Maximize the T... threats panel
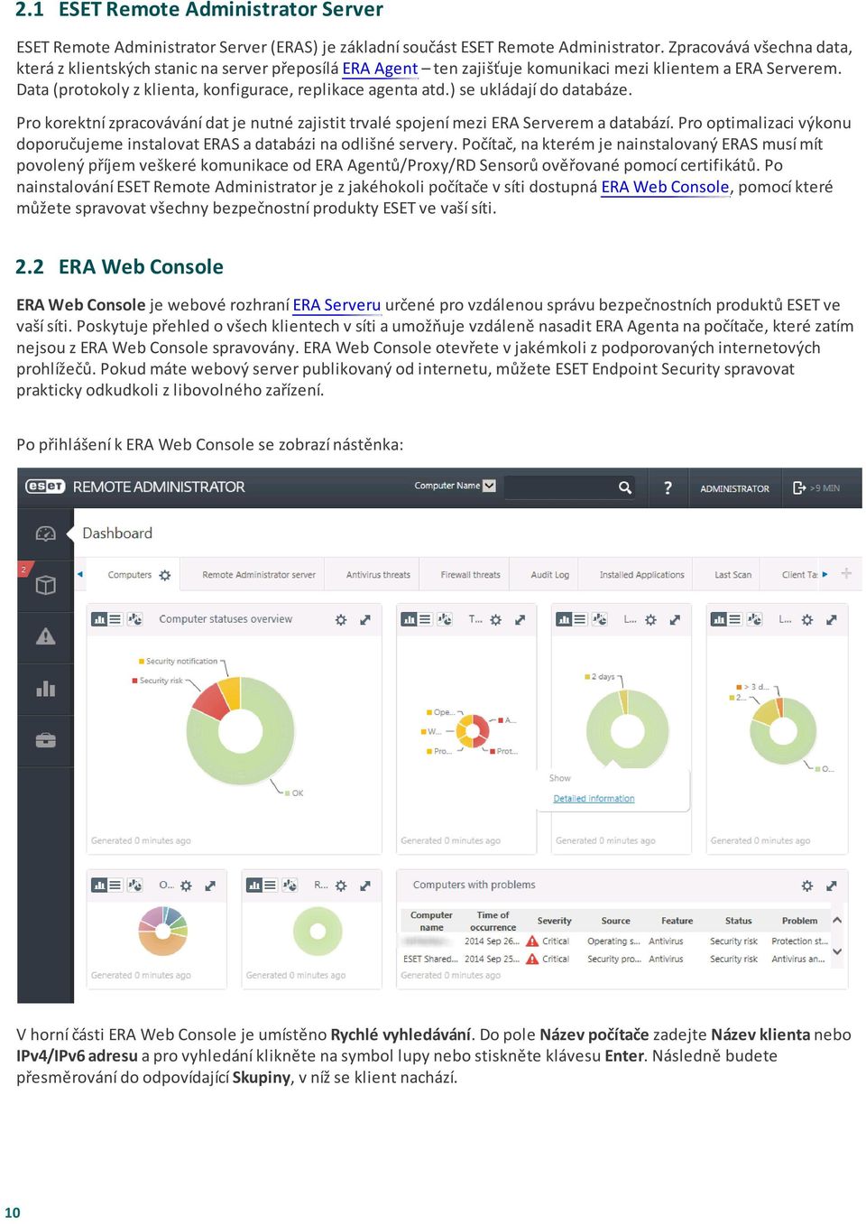 [521, 620]
